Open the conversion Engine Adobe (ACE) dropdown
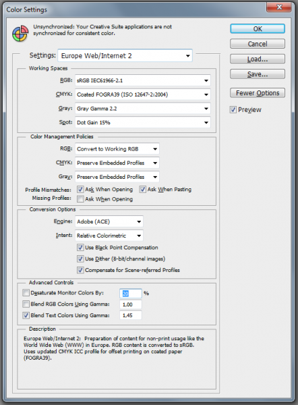Image resolution: width=298 pixels, height=405 pixels. point(109,221)
